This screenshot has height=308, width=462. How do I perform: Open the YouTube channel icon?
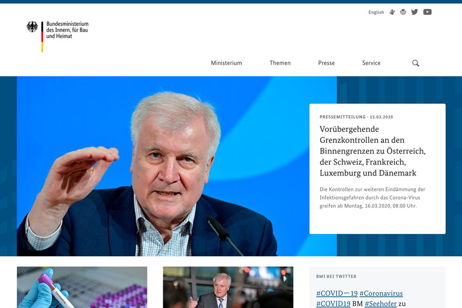pyautogui.click(x=428, y=12)
